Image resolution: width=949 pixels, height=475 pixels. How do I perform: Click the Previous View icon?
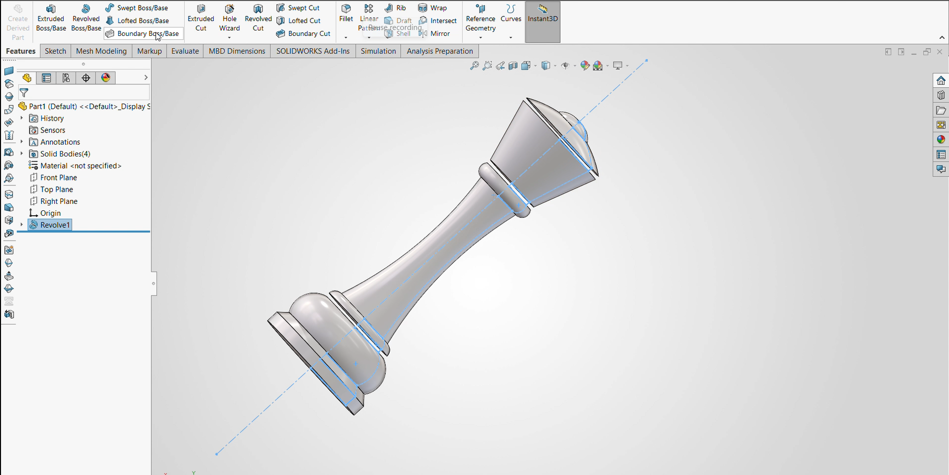[500, 65]
